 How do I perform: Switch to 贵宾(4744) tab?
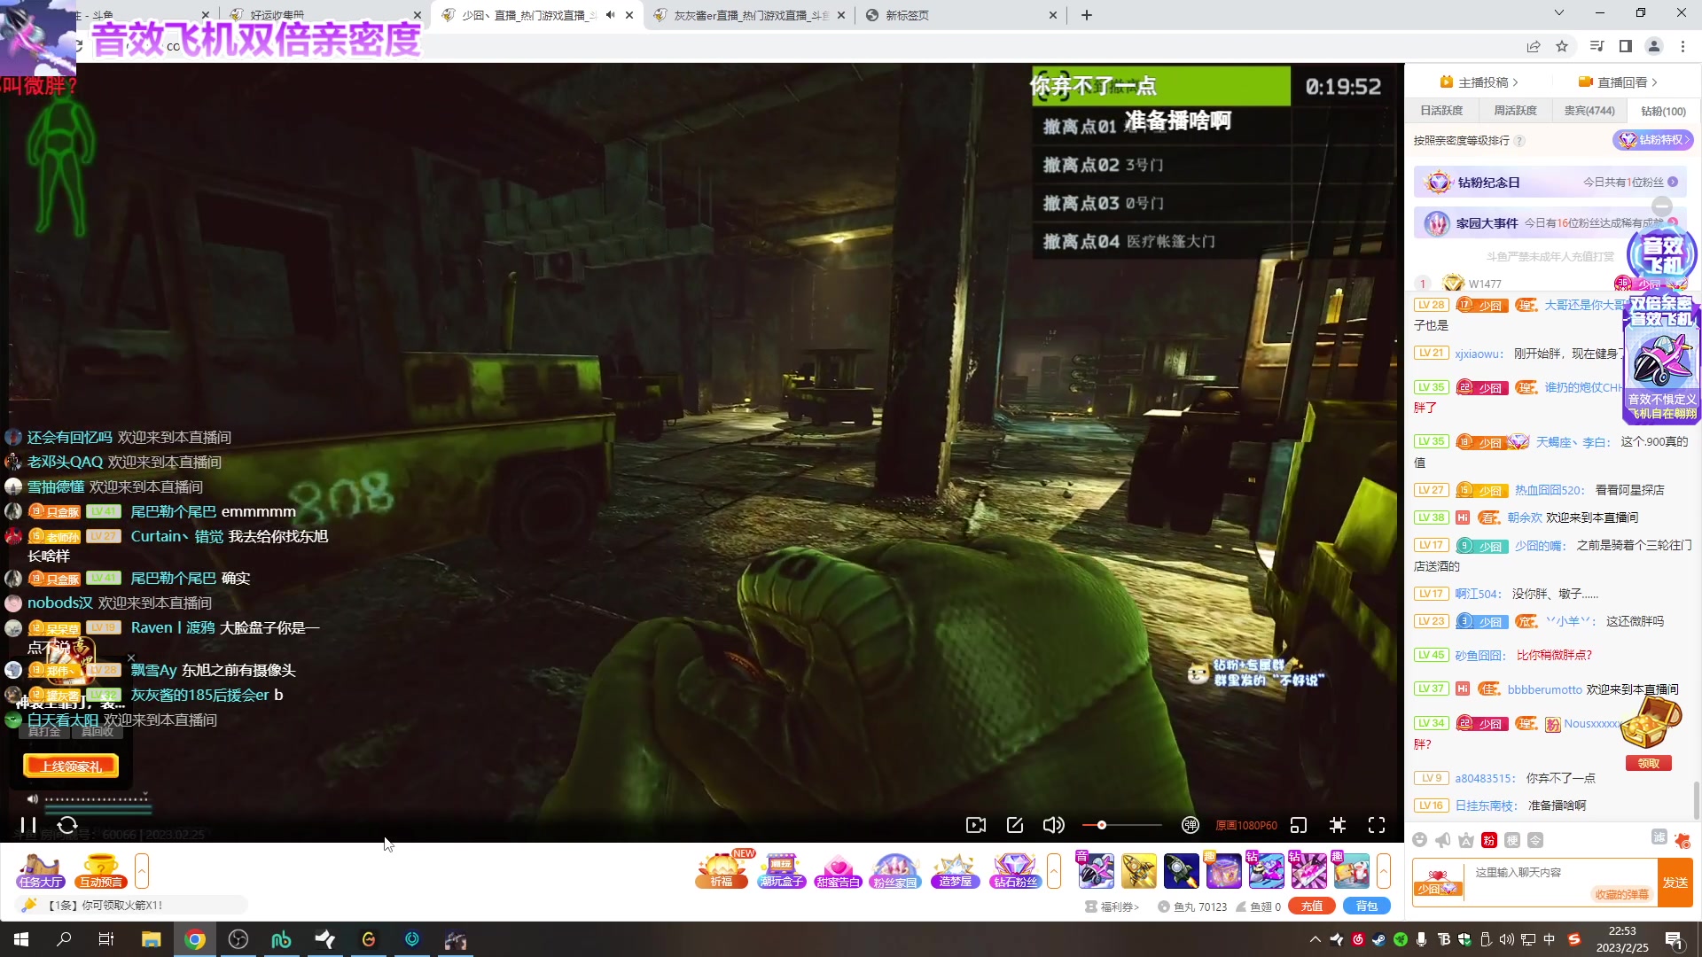pos(1589,111)
